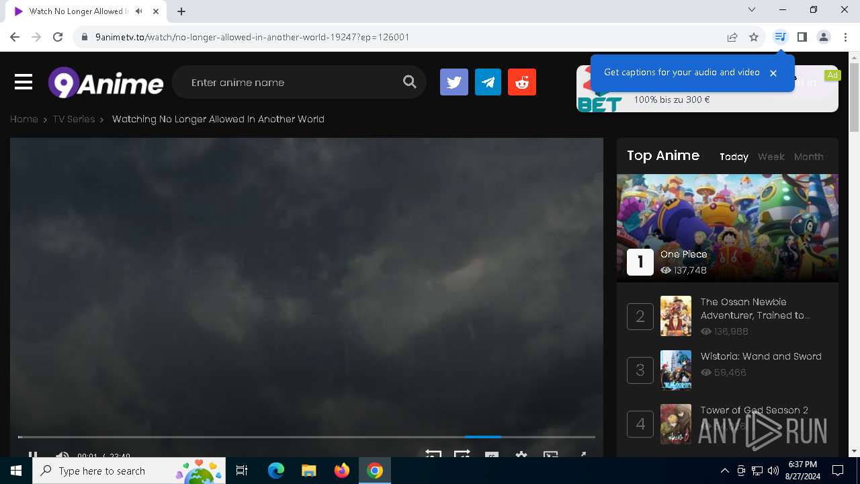Mute the tab using its audio icon
This screenshot has height=484, width=860.
138,11
